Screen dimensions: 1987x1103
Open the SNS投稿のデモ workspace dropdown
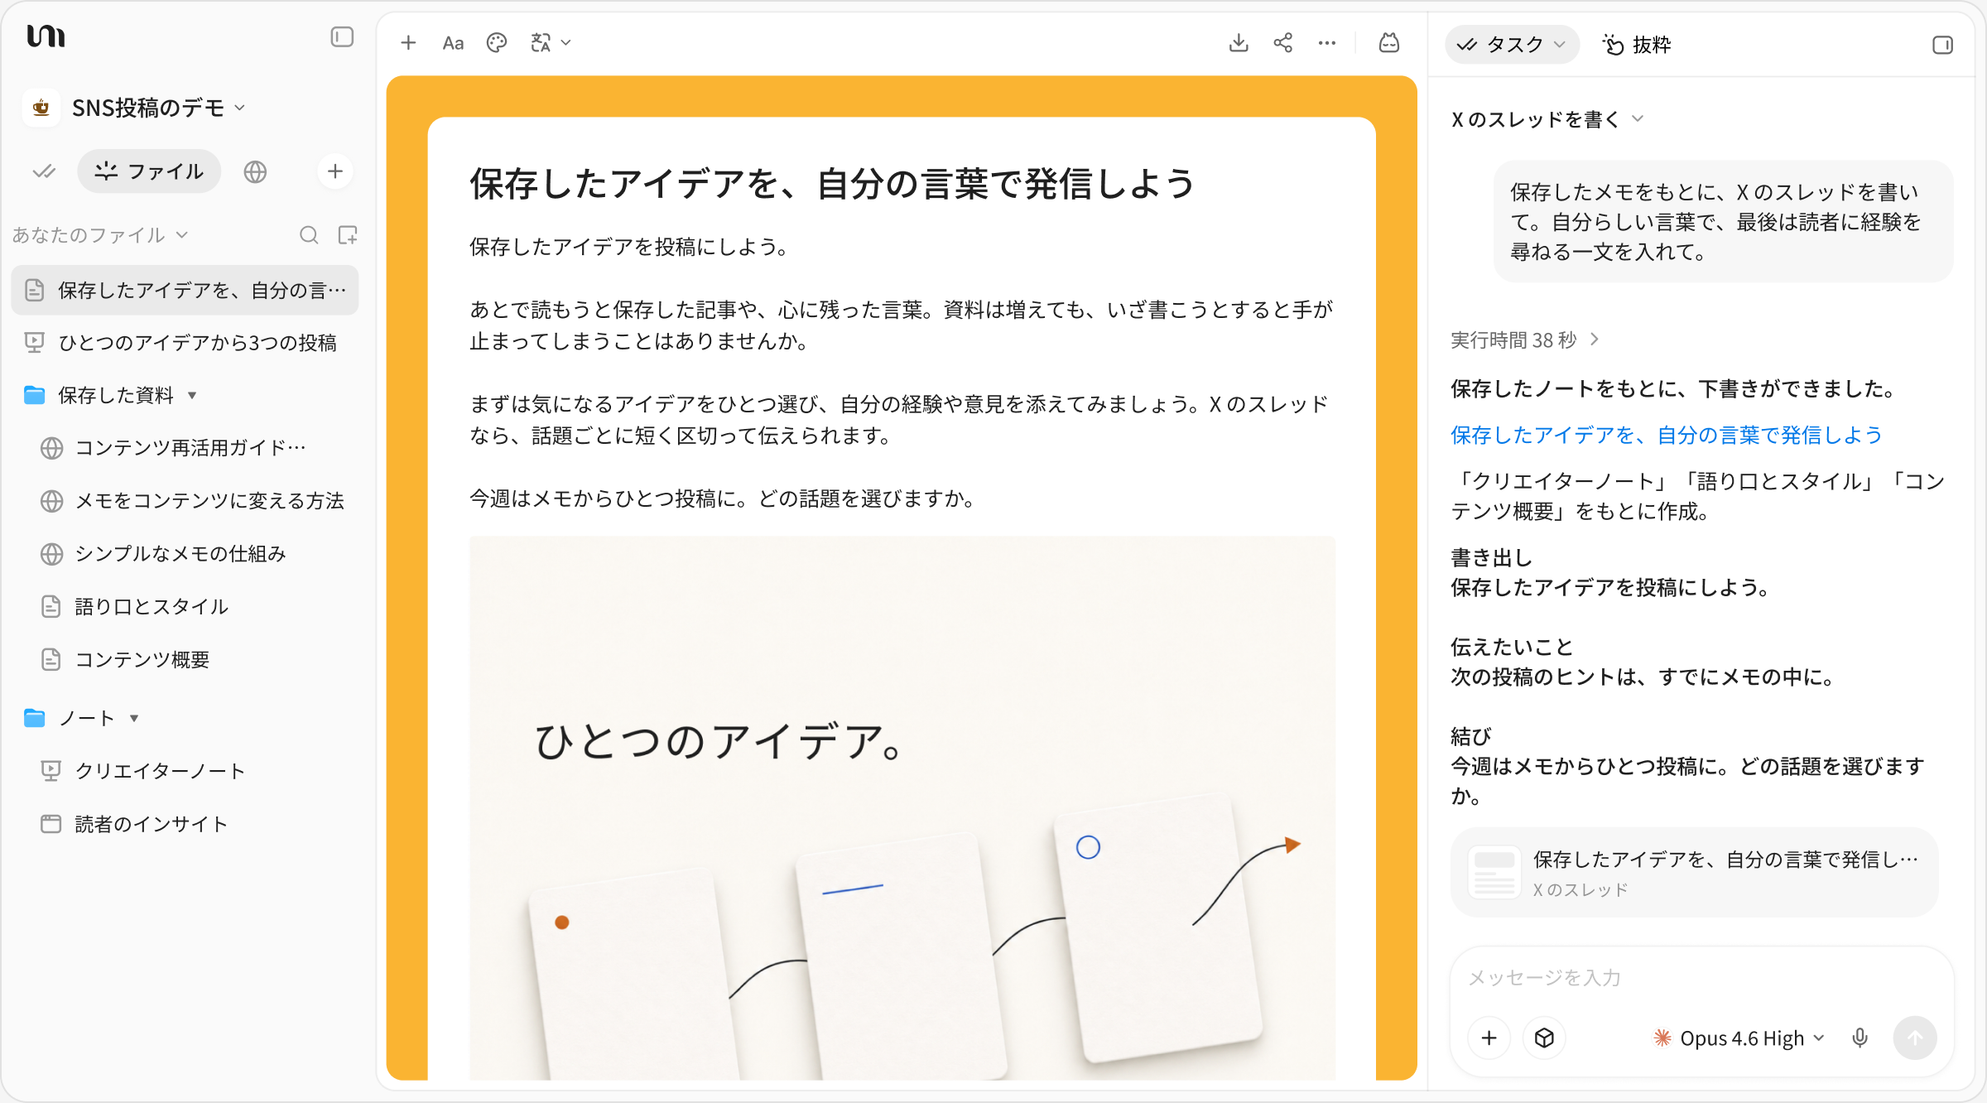pos(157,108)
